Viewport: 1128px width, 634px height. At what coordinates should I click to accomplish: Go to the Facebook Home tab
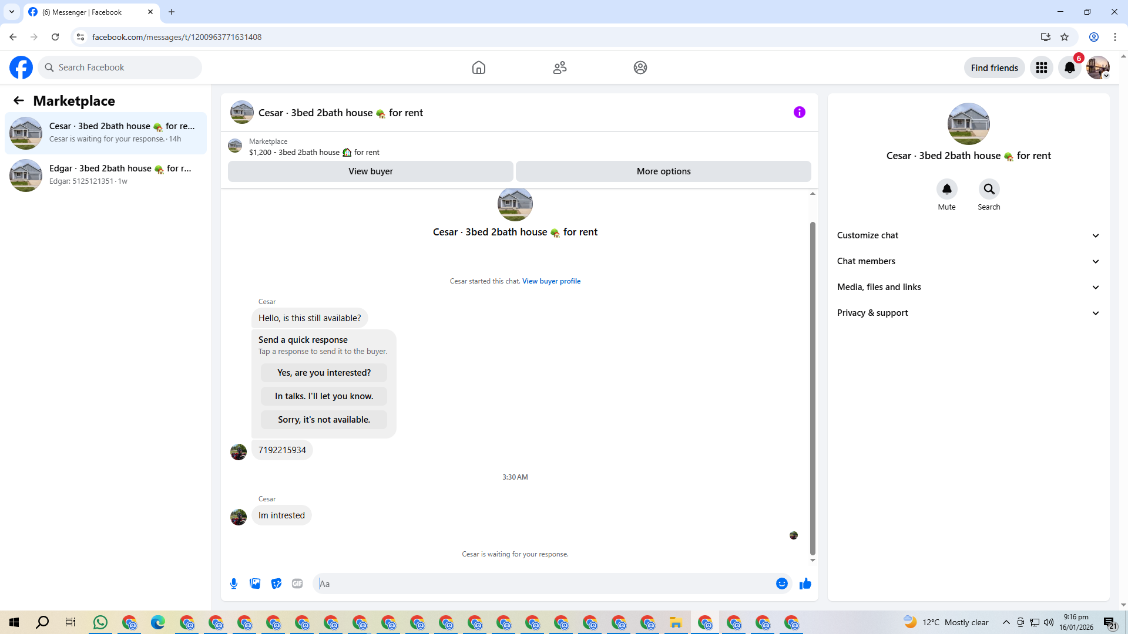tap(478, 68)
